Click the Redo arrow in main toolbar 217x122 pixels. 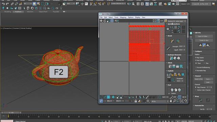(x=7, y=4)
